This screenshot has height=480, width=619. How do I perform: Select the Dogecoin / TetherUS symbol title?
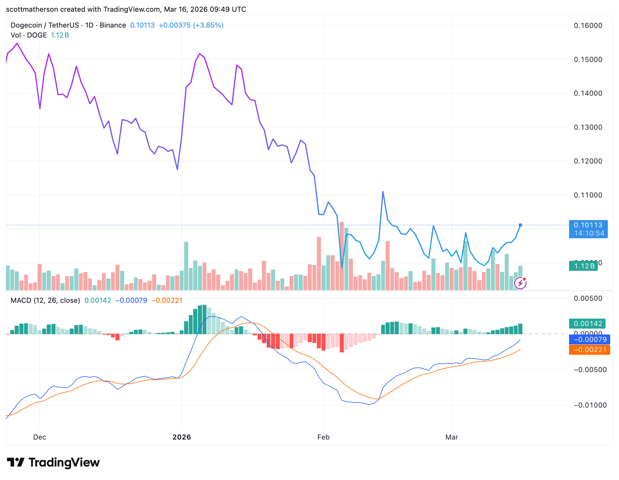(x=68, y=25)
